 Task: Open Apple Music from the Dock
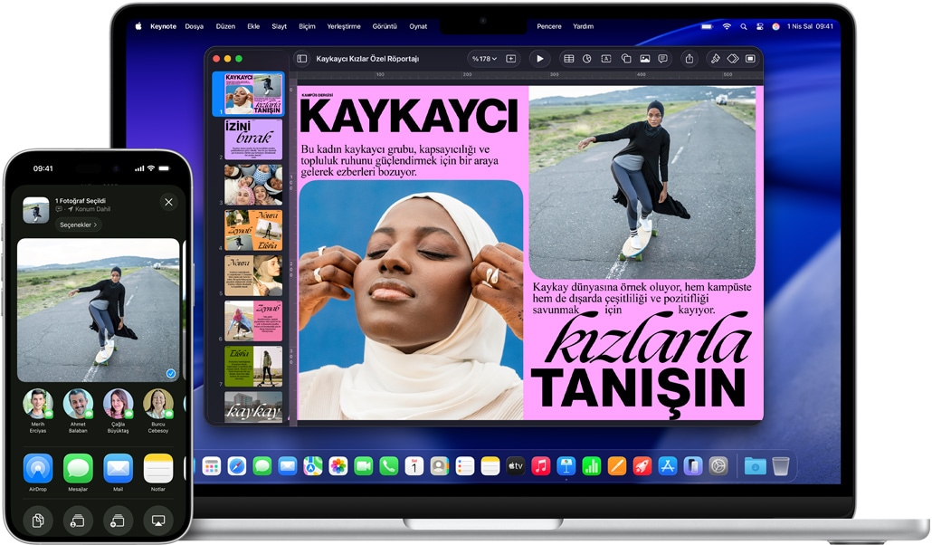[x=543, y=465]
